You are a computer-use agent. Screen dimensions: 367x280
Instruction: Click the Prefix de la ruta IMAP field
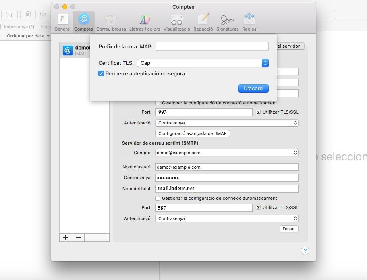(212, 46)
